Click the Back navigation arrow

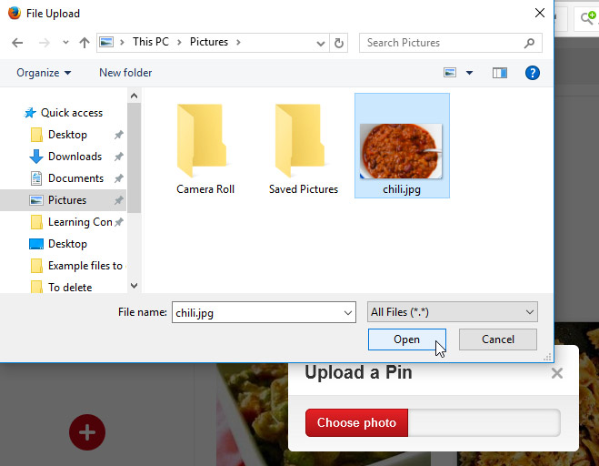pyautogui.click(x=17, y=43)
